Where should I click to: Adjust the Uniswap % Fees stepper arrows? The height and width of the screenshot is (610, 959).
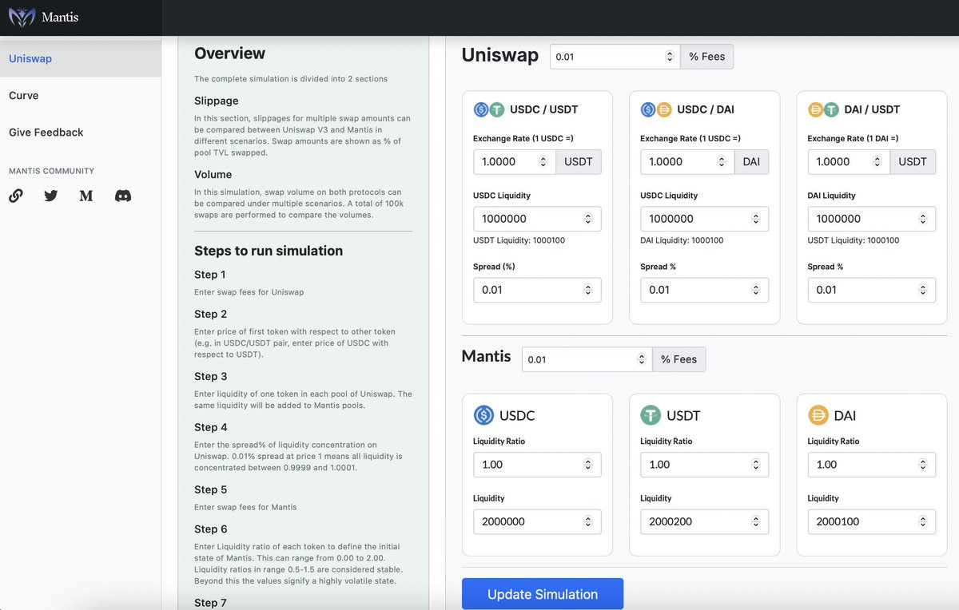(x=670, y=57)
